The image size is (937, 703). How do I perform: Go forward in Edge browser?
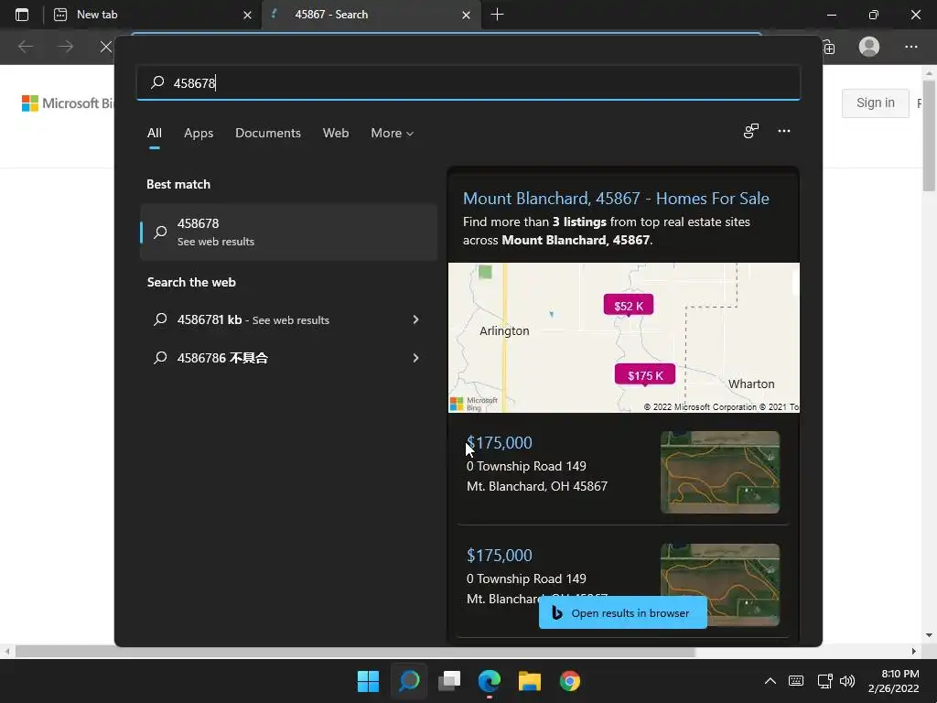pyautogui.click(x=66, y=47)
